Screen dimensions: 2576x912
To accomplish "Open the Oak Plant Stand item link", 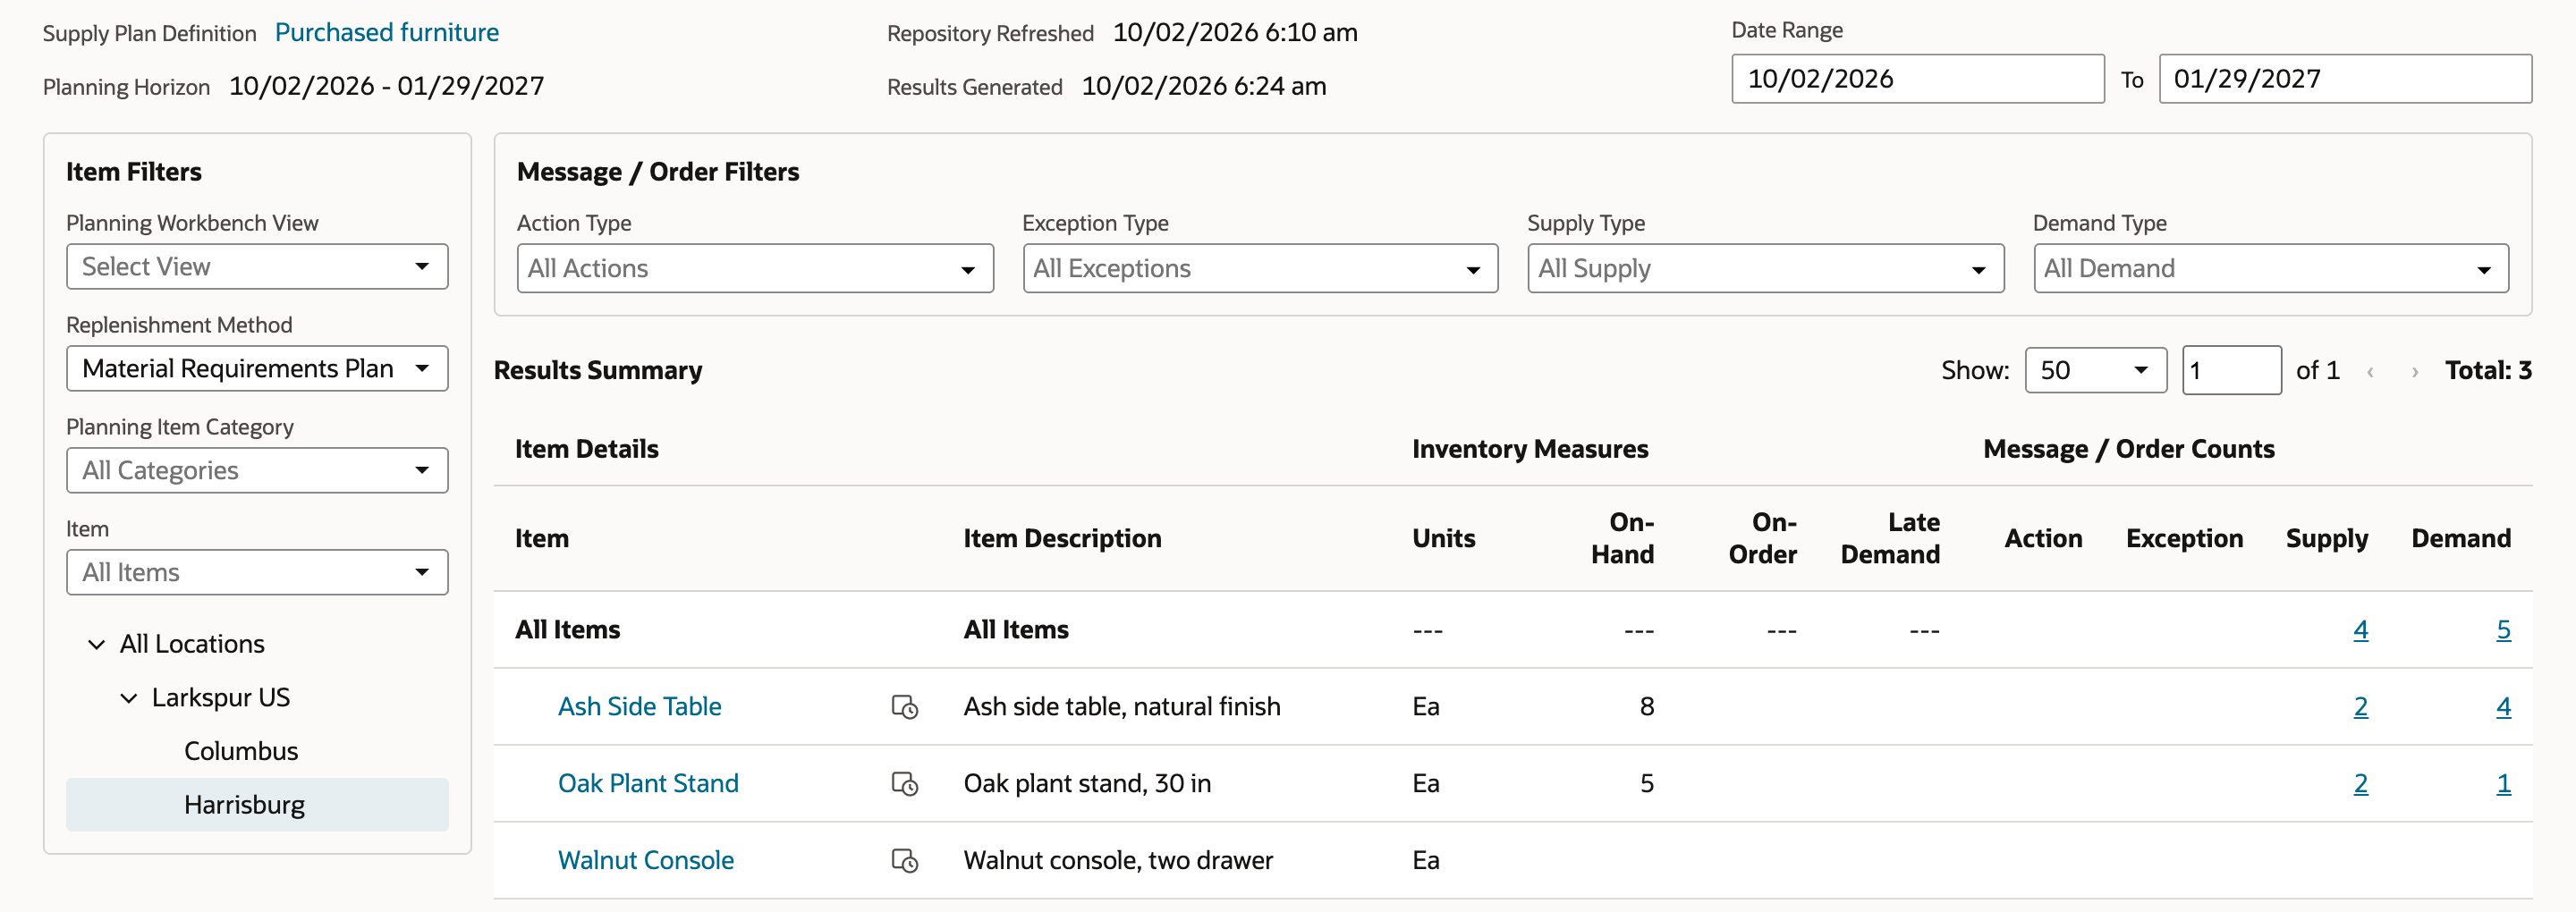I will tap(648, 784).
